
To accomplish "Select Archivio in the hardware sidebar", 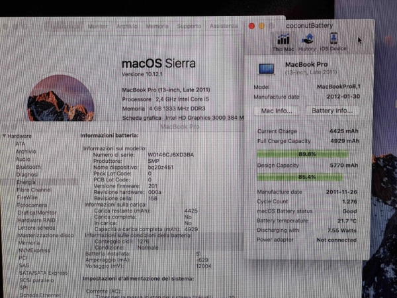I will [26, 152].
